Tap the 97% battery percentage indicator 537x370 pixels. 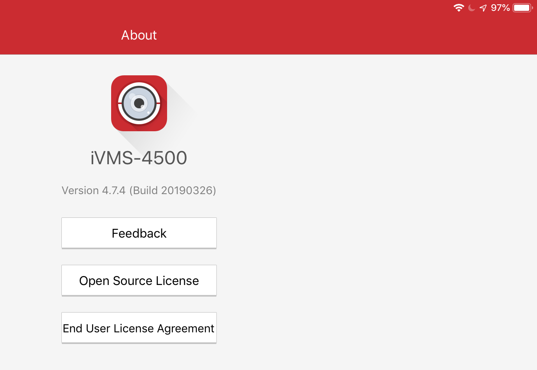(500, 8)
